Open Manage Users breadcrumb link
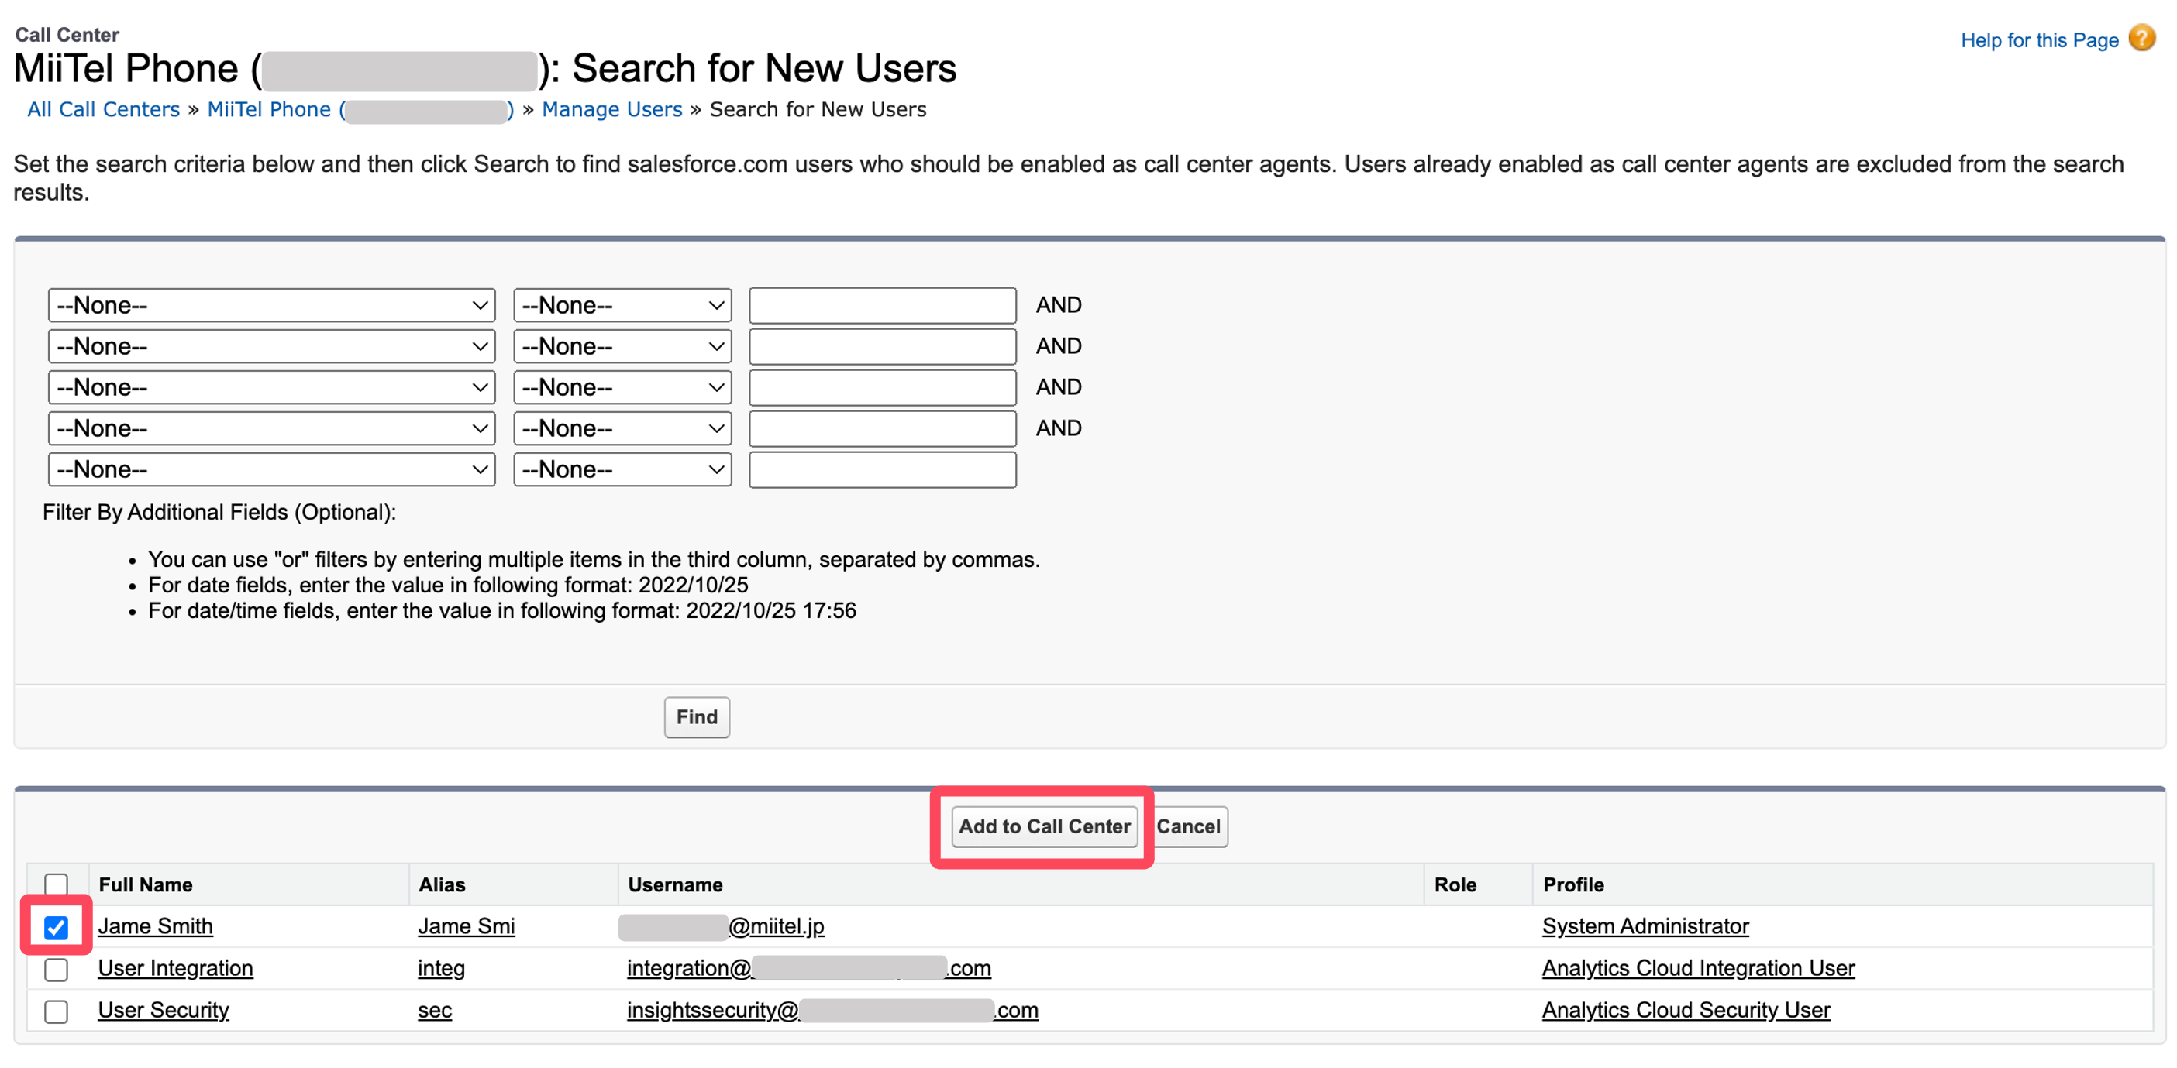 [611, 110]
